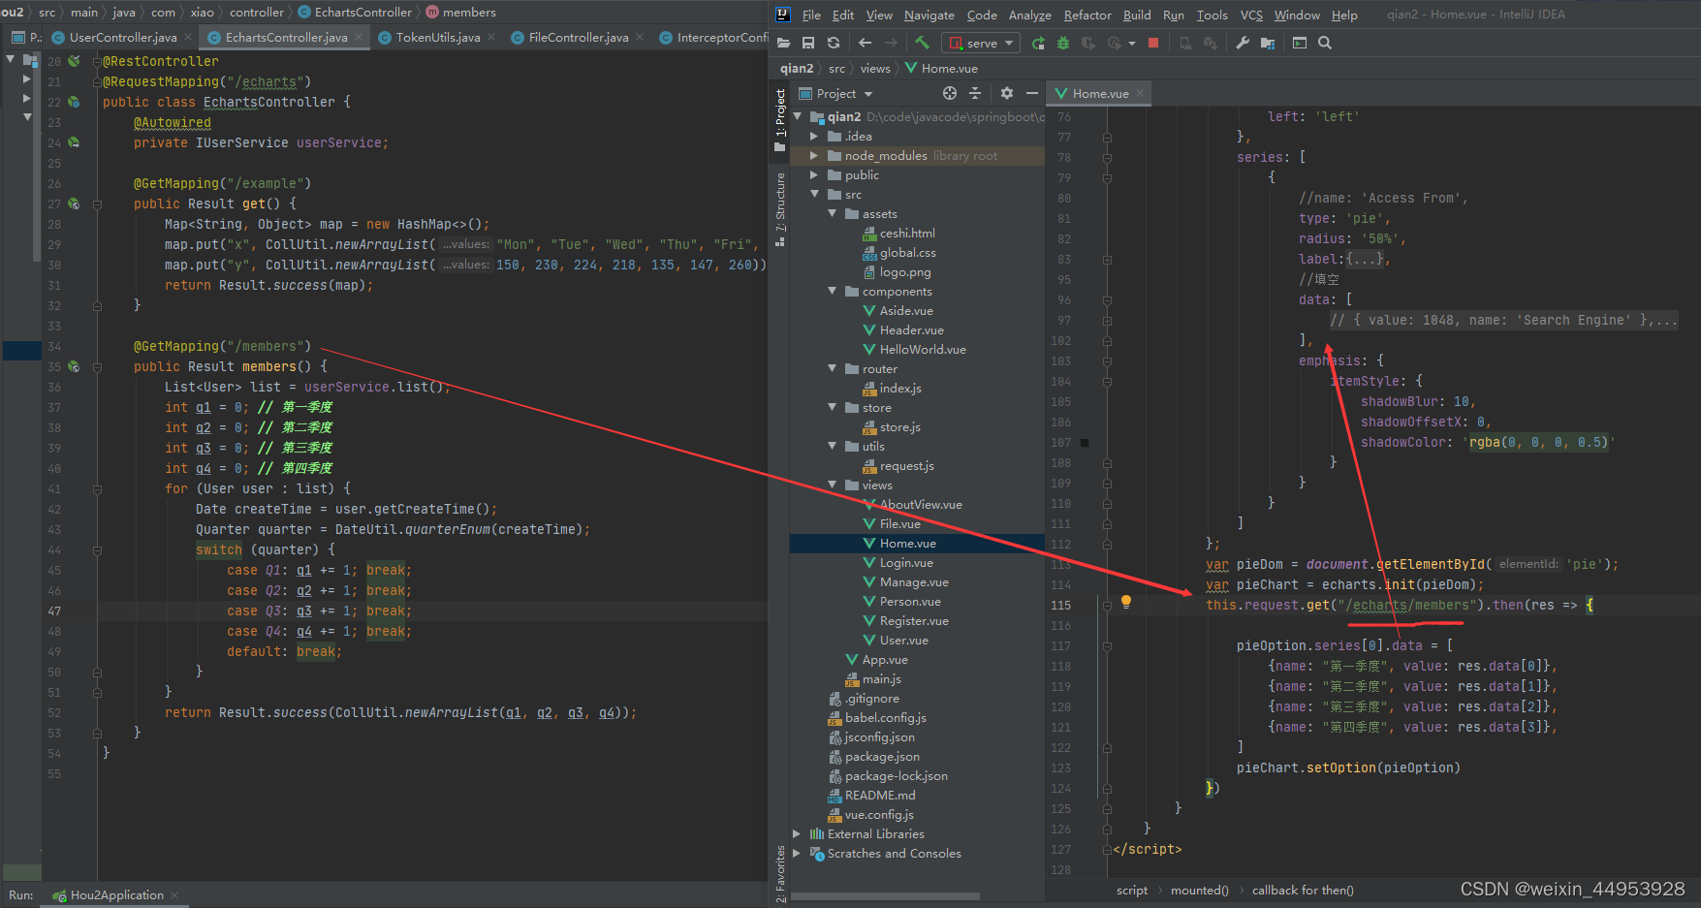Select package.json in the project tree
This screenshot has height=908, width=1701.
click(x=882, y=756)
